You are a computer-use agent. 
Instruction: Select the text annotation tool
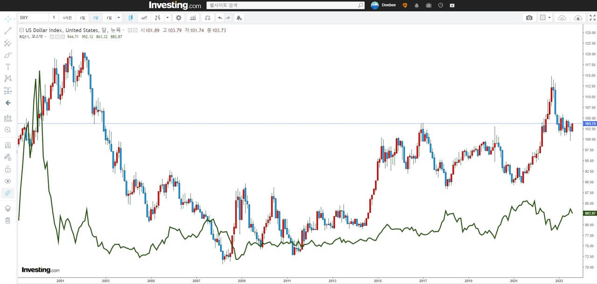click(8, 67)
